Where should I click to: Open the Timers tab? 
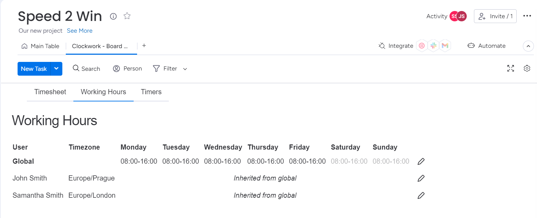point(151,92)
